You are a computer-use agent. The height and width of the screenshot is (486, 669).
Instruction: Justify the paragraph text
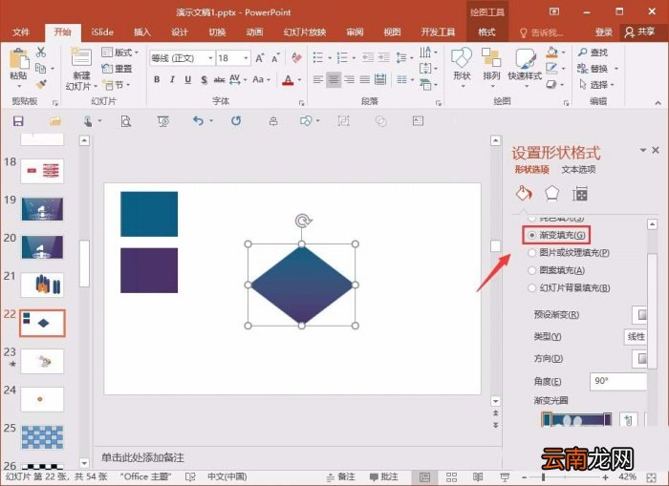tap(365, 79)
